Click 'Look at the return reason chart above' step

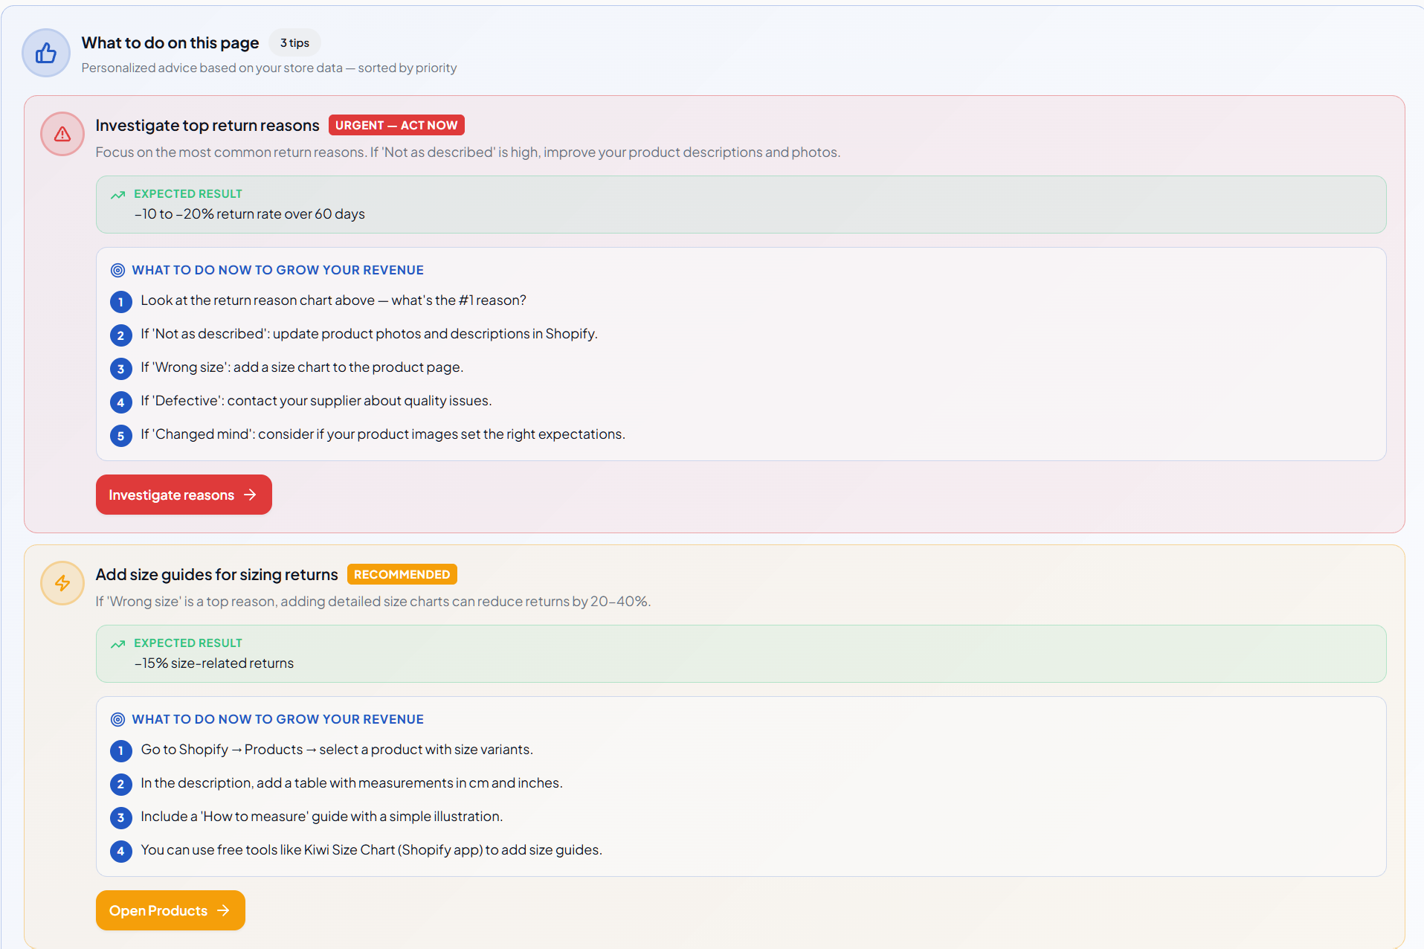point(334,300)
